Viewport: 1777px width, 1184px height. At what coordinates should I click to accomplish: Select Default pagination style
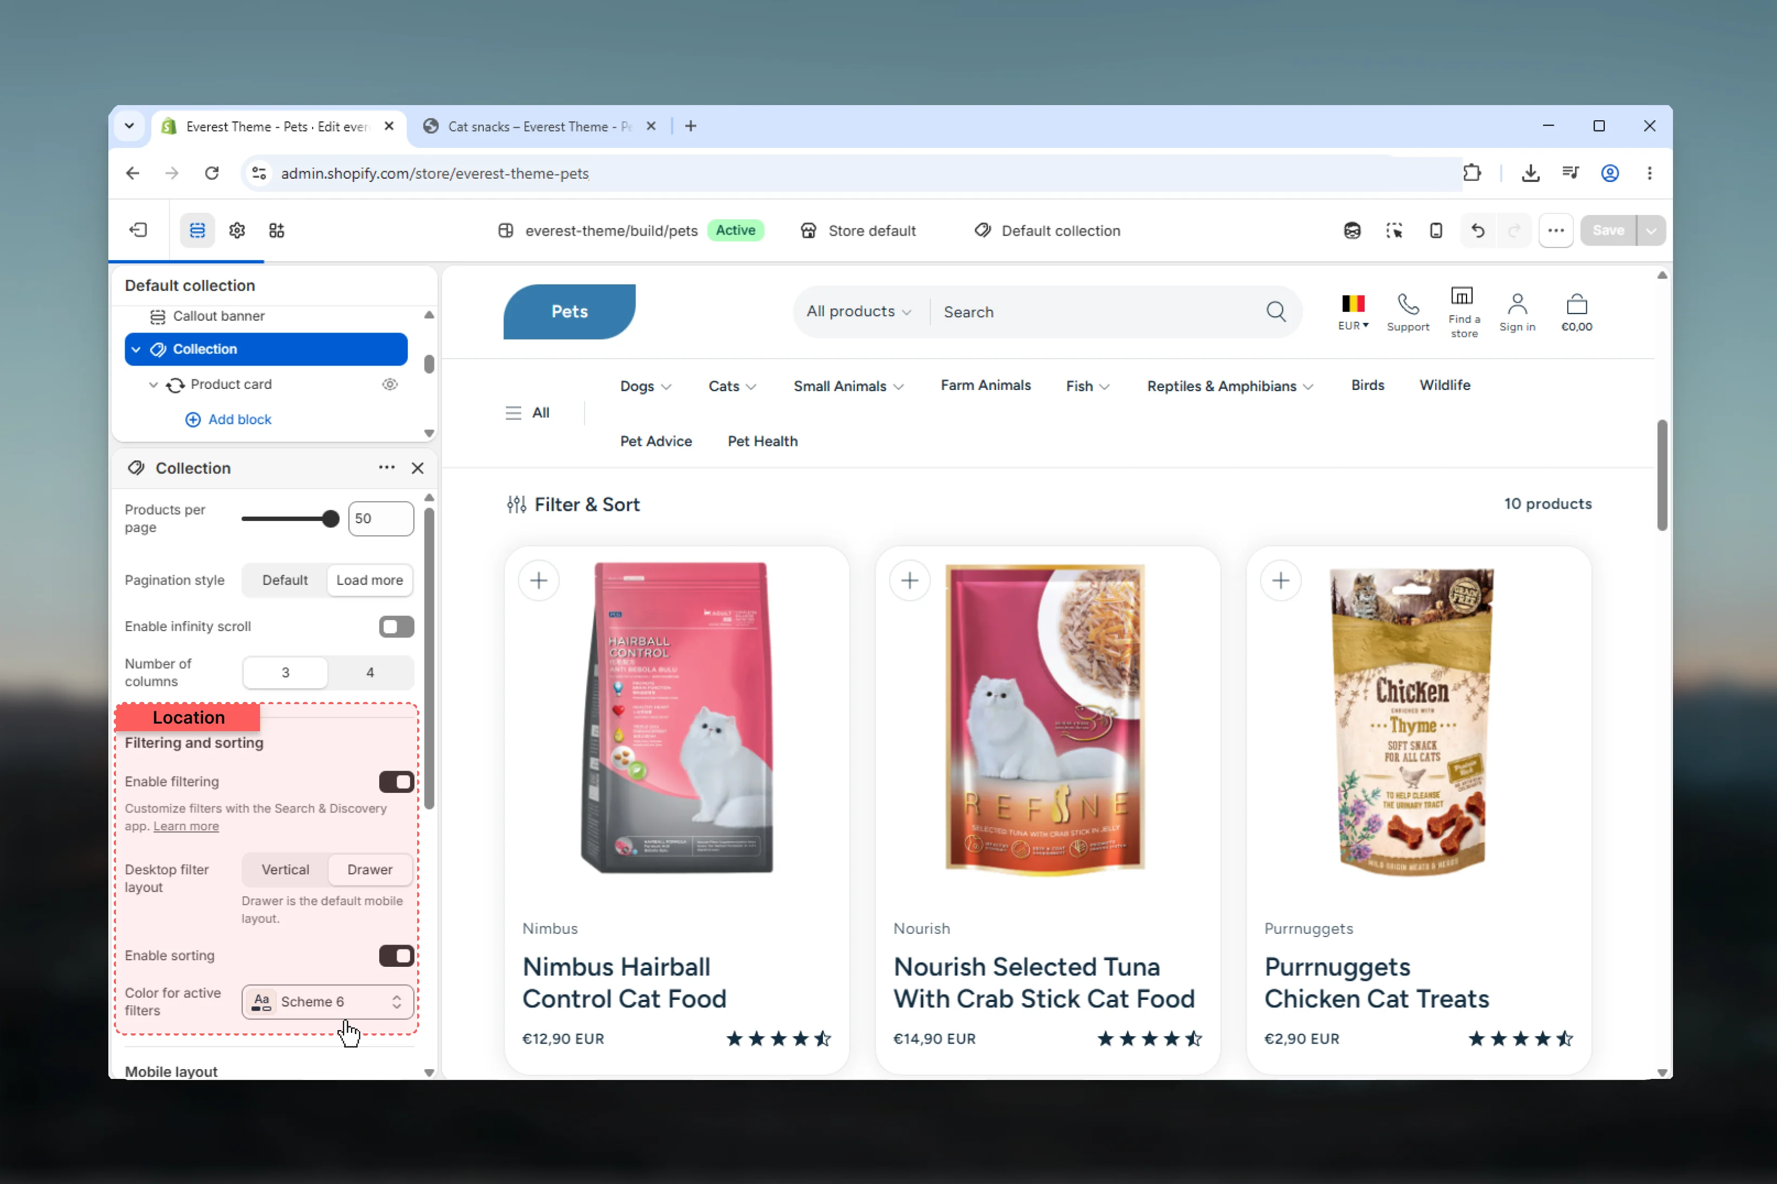[285, 580]
